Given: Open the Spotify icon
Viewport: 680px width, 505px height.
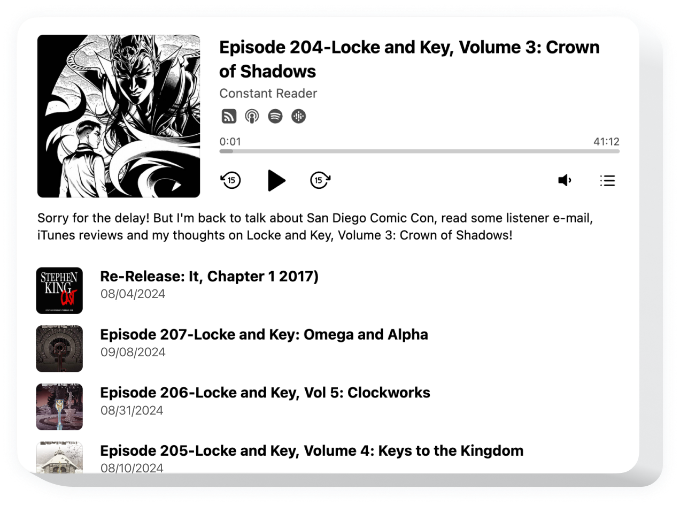Looking at the screenshot, I should point(275,116).
